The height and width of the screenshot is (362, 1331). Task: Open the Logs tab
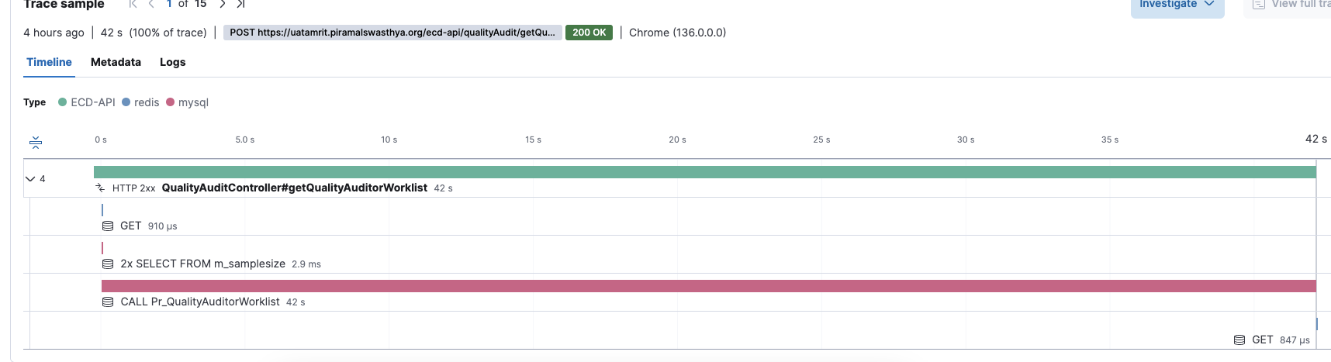(172, 62)
